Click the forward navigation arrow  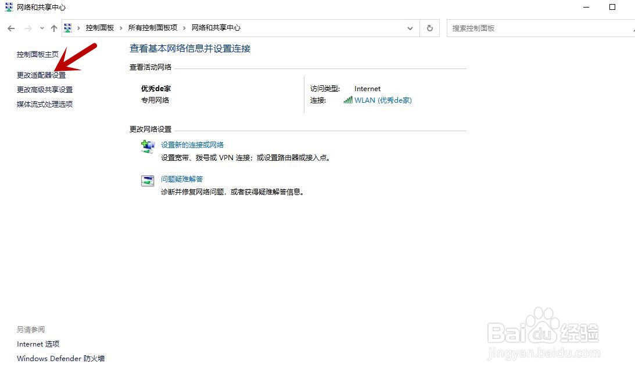click(26, 28)
